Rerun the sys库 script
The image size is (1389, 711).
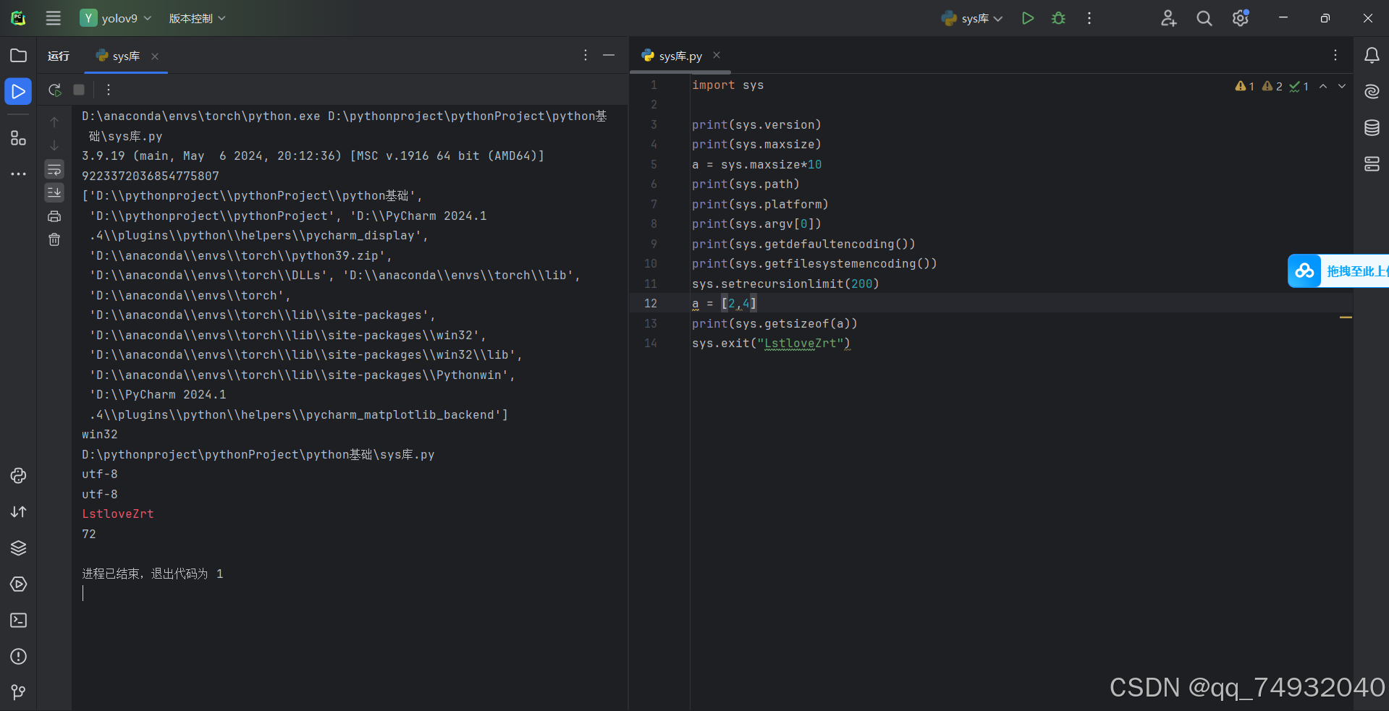(54, 90)
